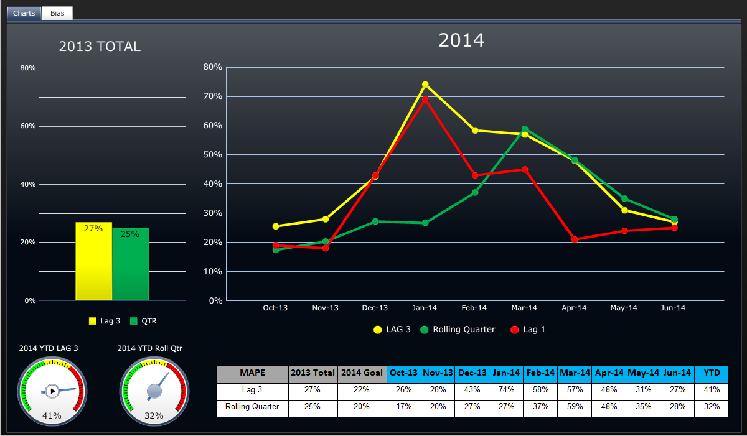
Task: Select the yellow LAG 3 legend dot
Action: 378,330
